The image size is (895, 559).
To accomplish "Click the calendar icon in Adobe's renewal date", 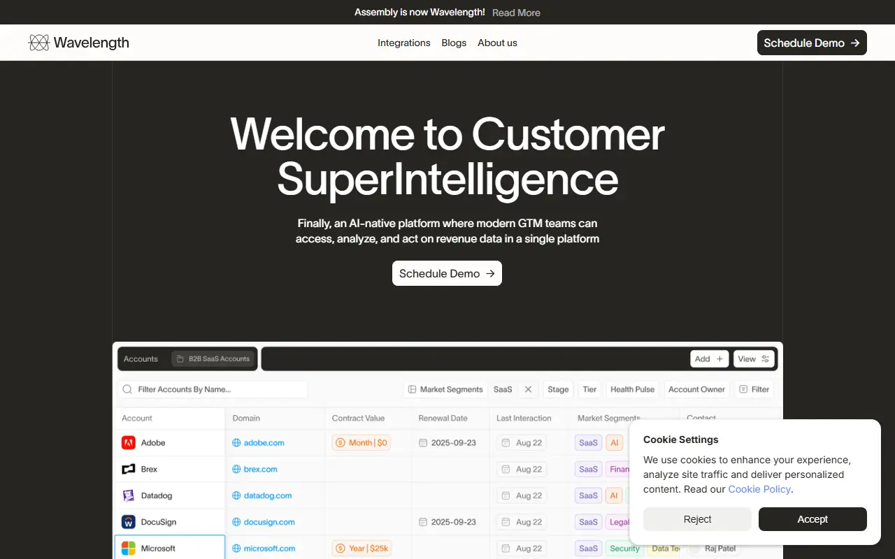I will coord(423,442).
